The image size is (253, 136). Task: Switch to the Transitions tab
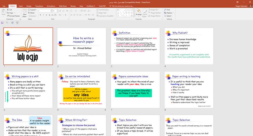[x=39, y=6]
